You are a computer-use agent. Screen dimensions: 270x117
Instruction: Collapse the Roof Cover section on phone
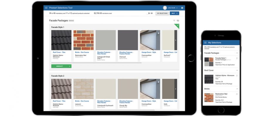237,70
